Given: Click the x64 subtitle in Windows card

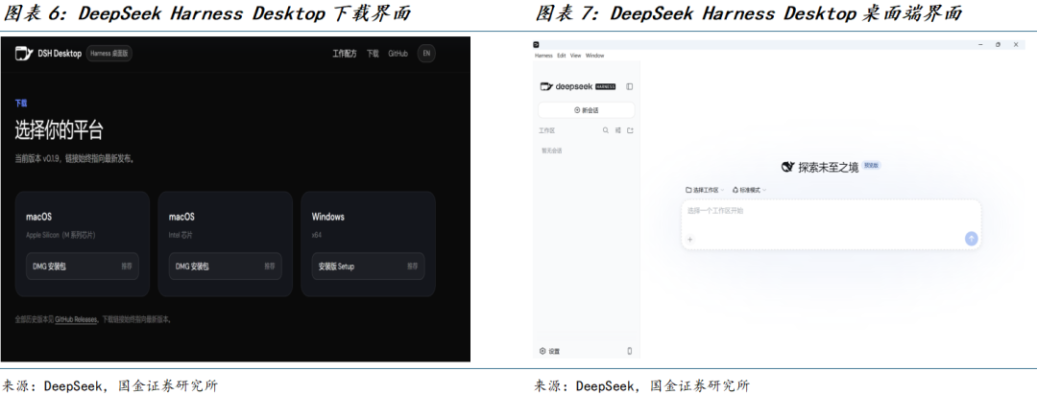Looking at the screenshot, I should click(316, 235).
